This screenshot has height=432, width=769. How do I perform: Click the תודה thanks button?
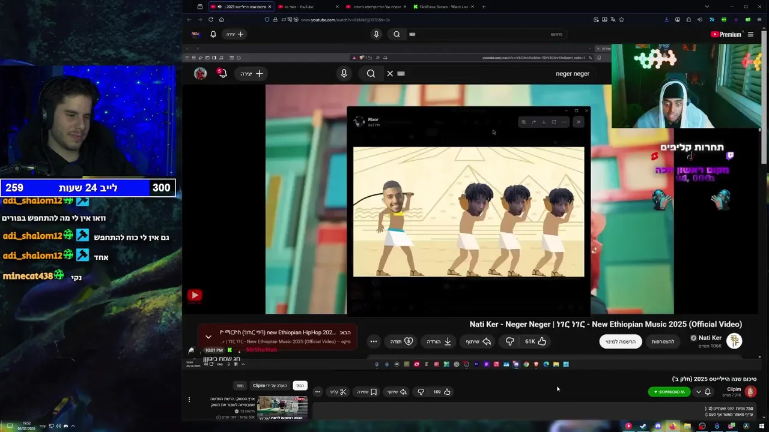pyautogui.click(x=401, y=341)
